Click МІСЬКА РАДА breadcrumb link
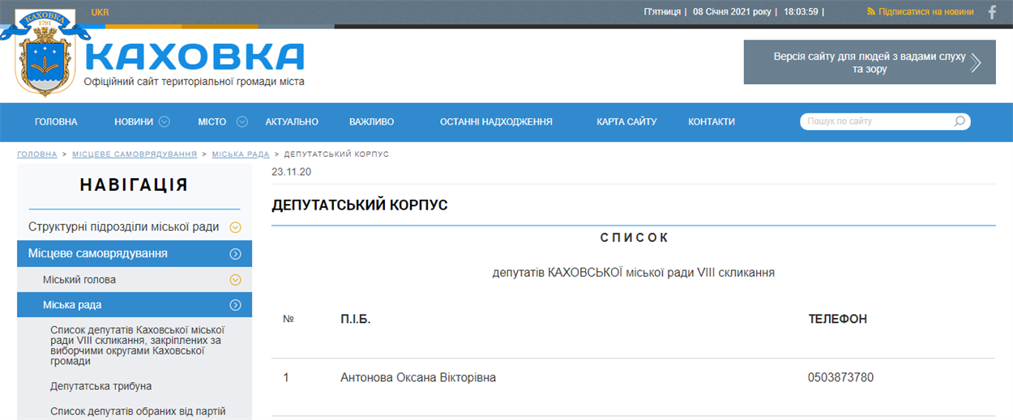1013x420 pixels. click(241, 154)
